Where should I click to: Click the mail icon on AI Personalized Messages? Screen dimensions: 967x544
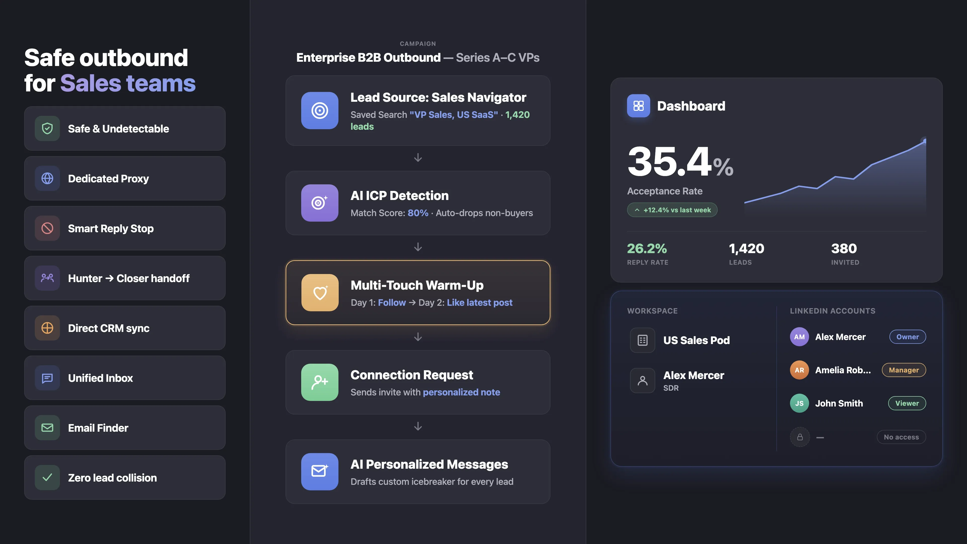(320, 472)
